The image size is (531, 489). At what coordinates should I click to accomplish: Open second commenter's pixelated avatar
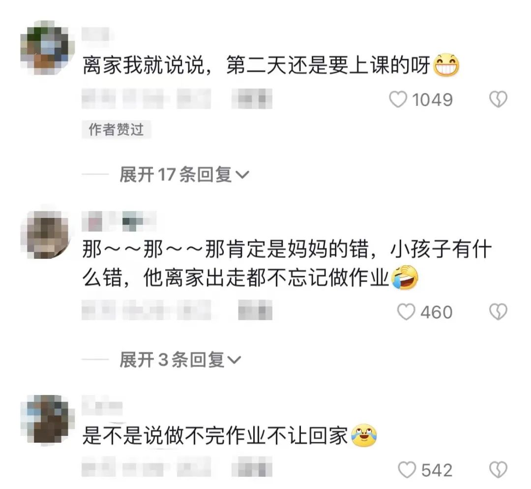pos(45,235)
